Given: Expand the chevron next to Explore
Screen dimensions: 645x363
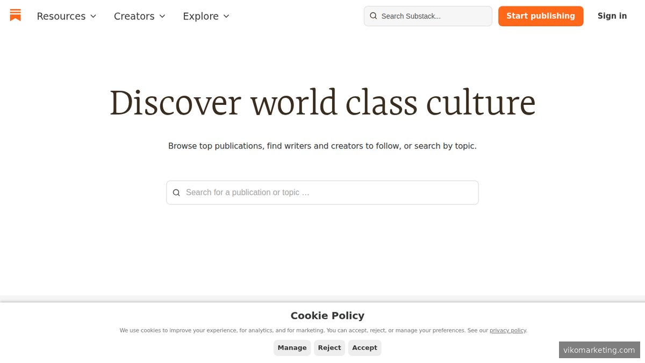Looking at the screenshot, I should (226, 16).
